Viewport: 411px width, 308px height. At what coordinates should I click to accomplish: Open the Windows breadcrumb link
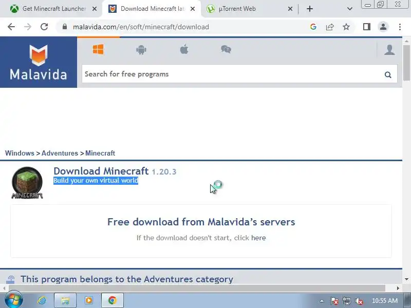[20, 153]
